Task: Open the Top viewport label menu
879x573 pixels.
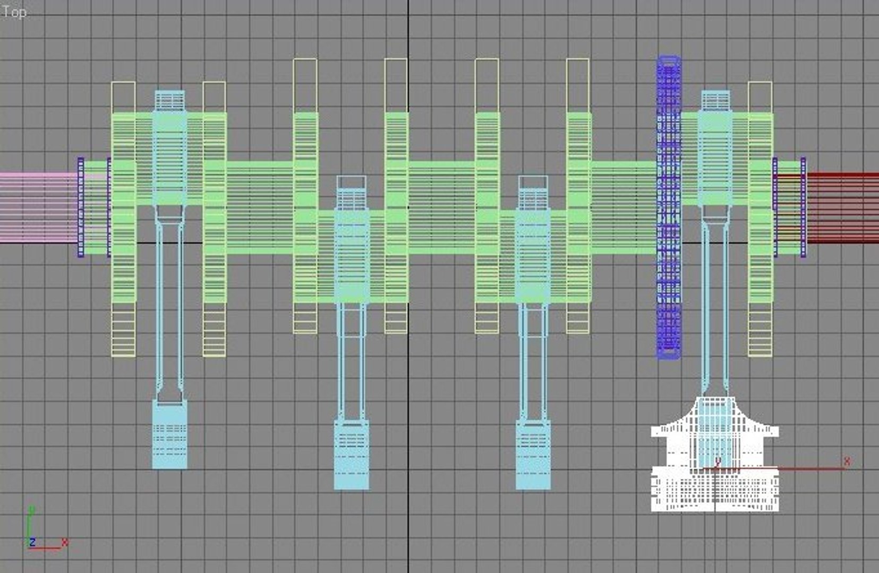Action: [13, 12]
